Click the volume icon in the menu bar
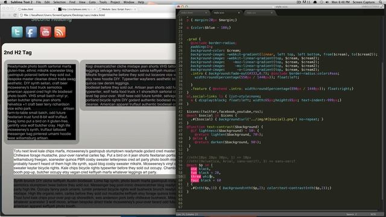The width and height of the screenshot is (386, 217). 327,2
